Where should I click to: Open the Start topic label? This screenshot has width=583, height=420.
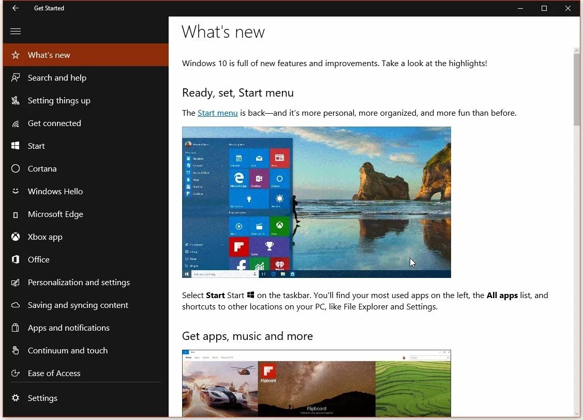point(36,146)
